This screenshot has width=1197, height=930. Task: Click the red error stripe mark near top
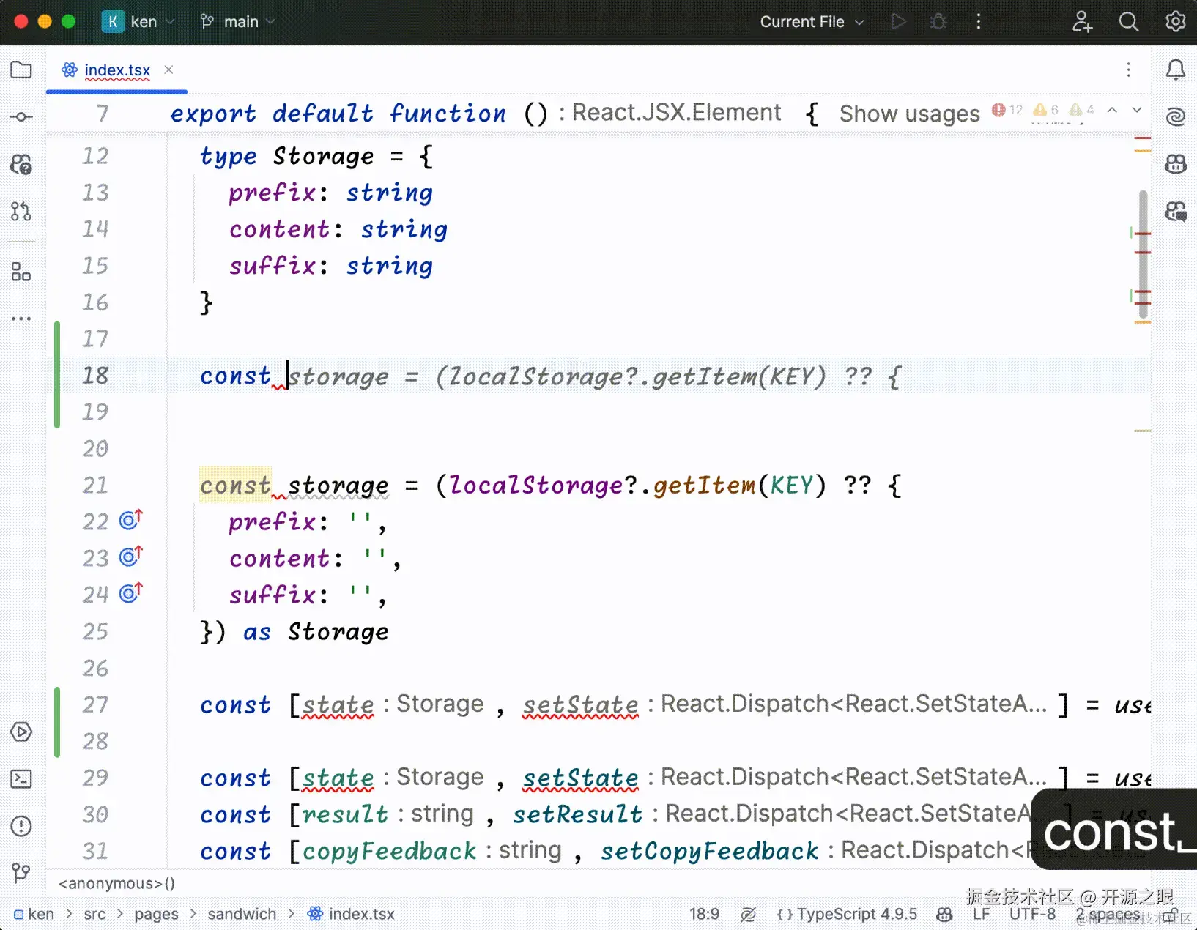coord(1143,138)
